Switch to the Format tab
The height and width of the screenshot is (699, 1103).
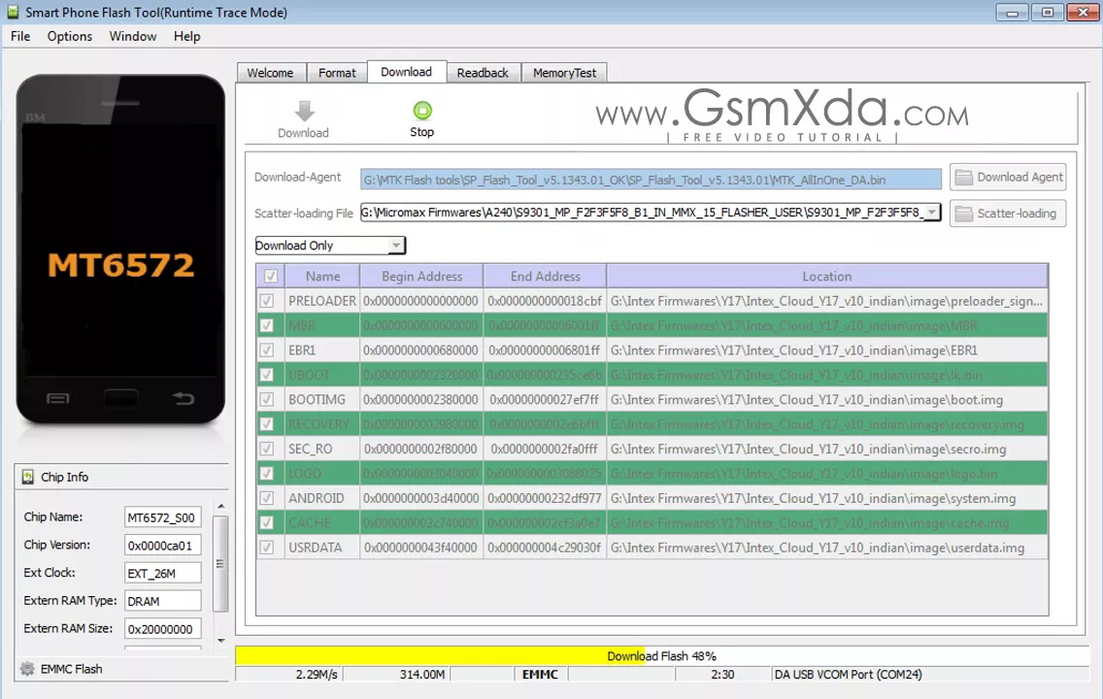[x=337, y=73]
